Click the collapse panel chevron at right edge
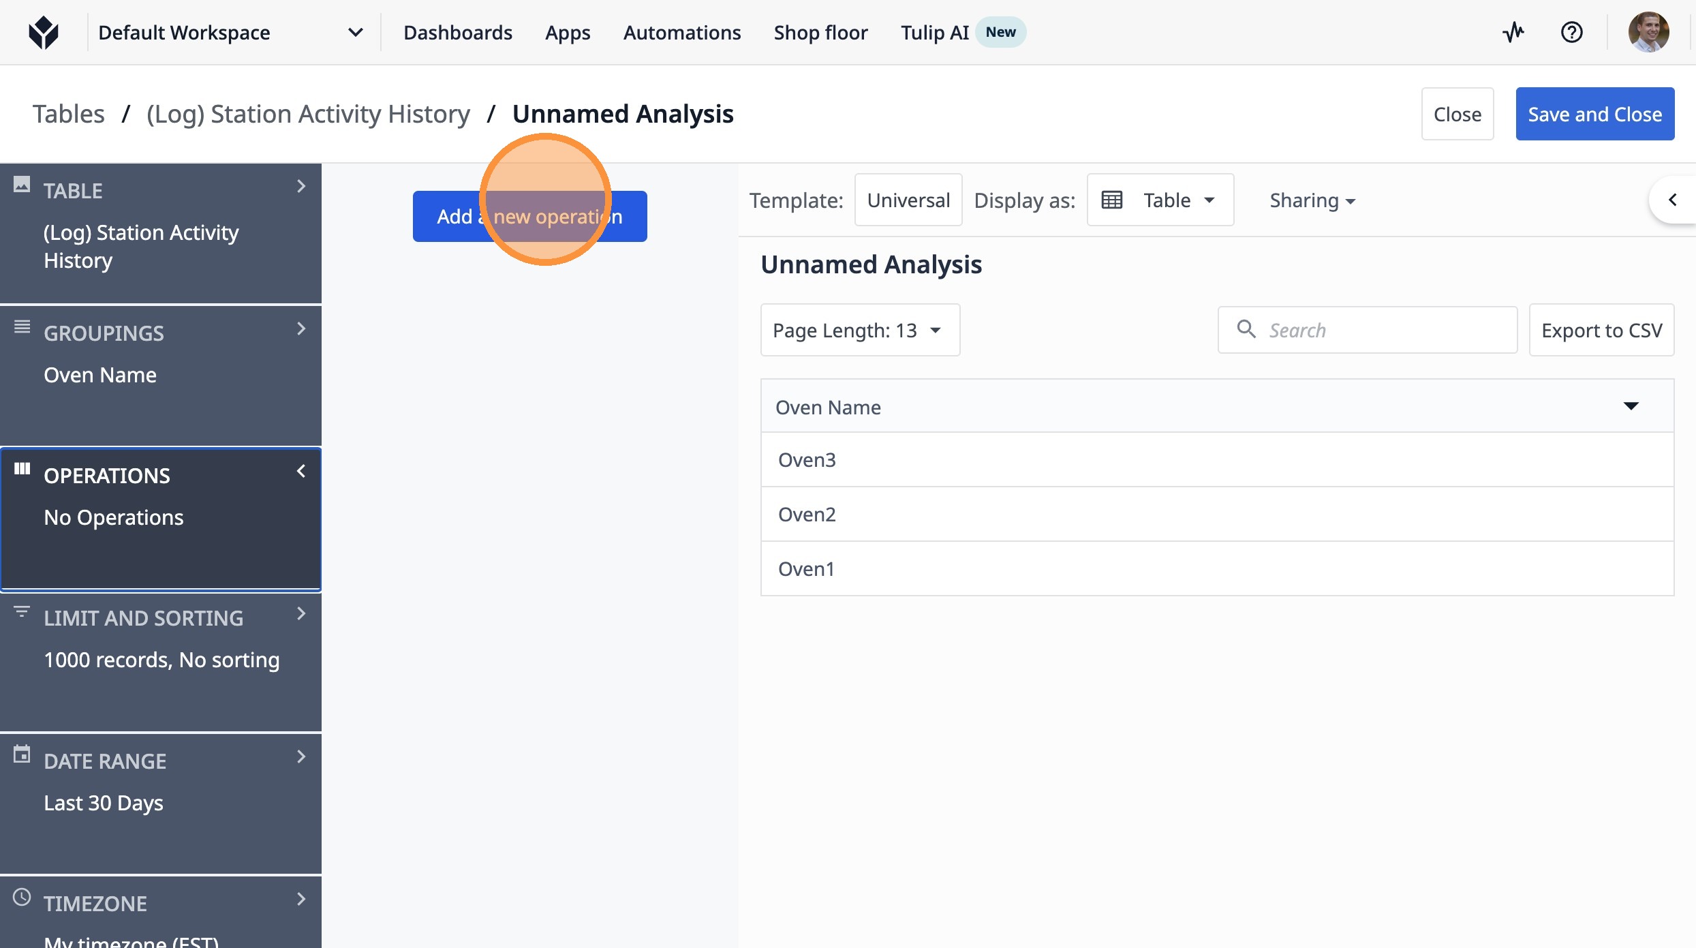This screenshot has width=1696, height=948. 1672,200
